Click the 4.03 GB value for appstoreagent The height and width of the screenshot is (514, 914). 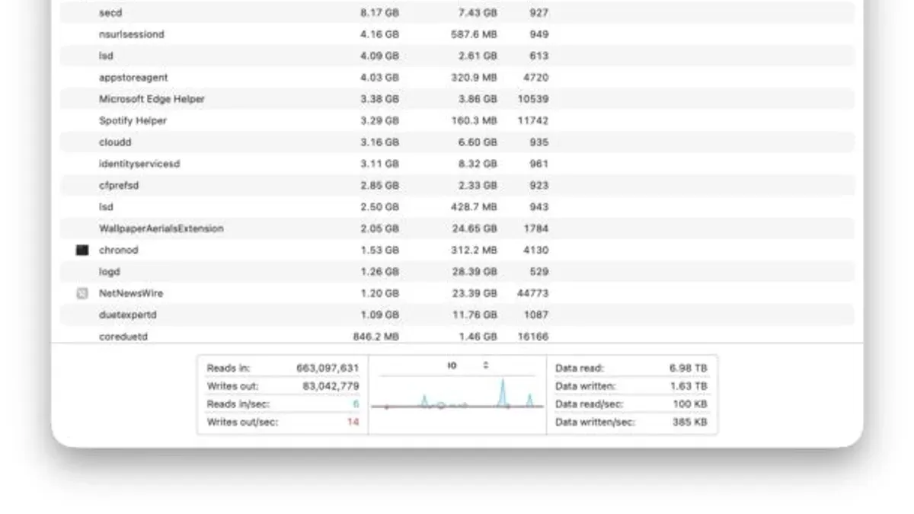pyautogui.click(x=380, y=78)
